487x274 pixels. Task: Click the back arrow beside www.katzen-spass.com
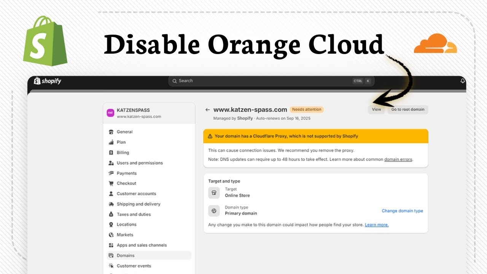(207, 110)
